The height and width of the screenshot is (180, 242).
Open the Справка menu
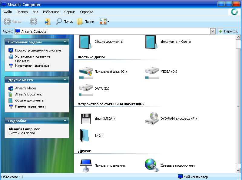86,12
